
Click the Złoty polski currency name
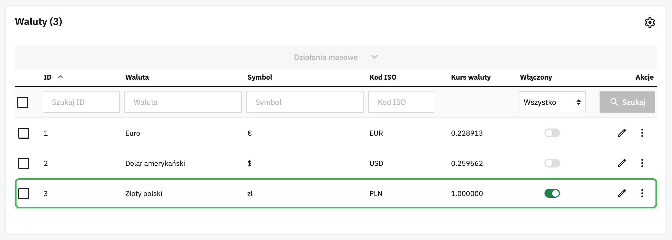coord(144,194)
